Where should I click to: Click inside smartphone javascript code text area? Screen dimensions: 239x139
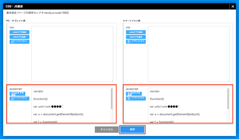pyautogui.click(x=188, y=105)
